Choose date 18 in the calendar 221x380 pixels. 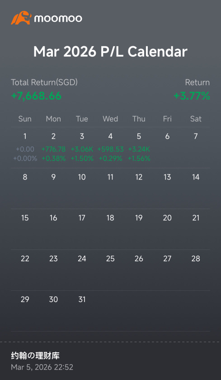click(110, 218)
